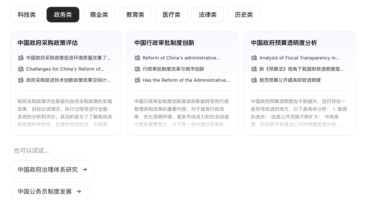This screenshot has height=200, width=365.
Task: Select the 商业类 category tab
Action: point(99,15)
